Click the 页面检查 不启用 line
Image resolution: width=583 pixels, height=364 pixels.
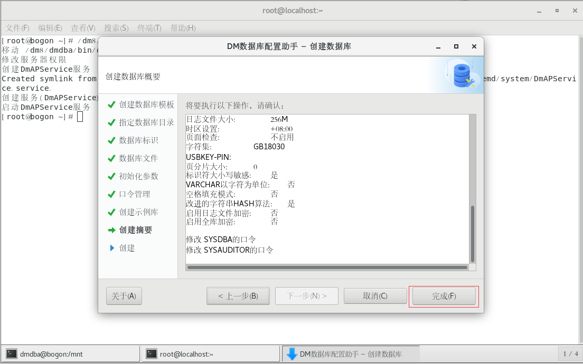240,138
